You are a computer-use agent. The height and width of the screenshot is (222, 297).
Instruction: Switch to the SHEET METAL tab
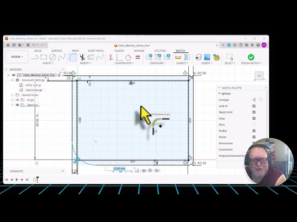96,50
